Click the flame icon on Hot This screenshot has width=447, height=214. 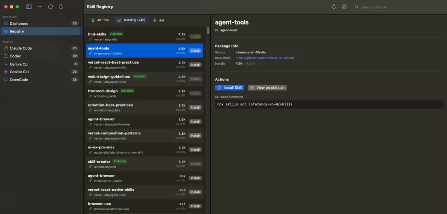click(155, 20)
